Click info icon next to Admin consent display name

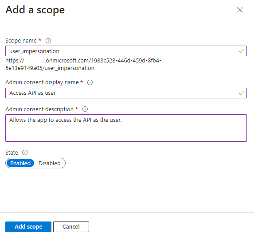[x=90, y=82]
